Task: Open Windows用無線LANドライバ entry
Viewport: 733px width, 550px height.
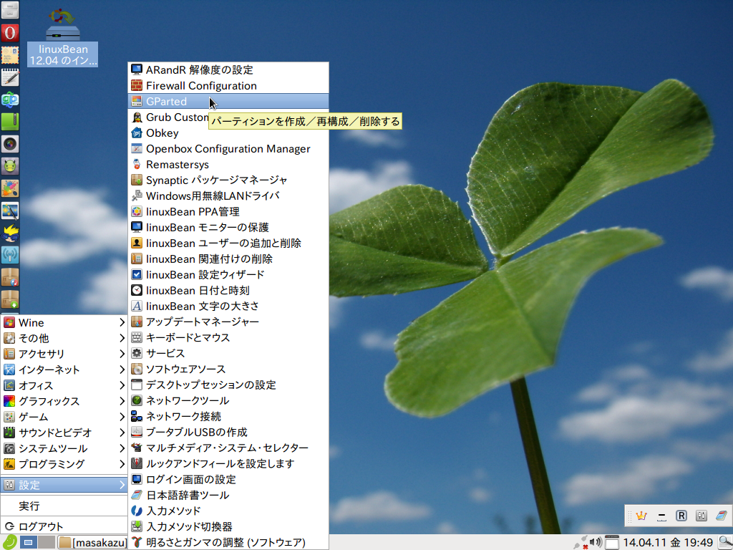Action: [228, 196]
